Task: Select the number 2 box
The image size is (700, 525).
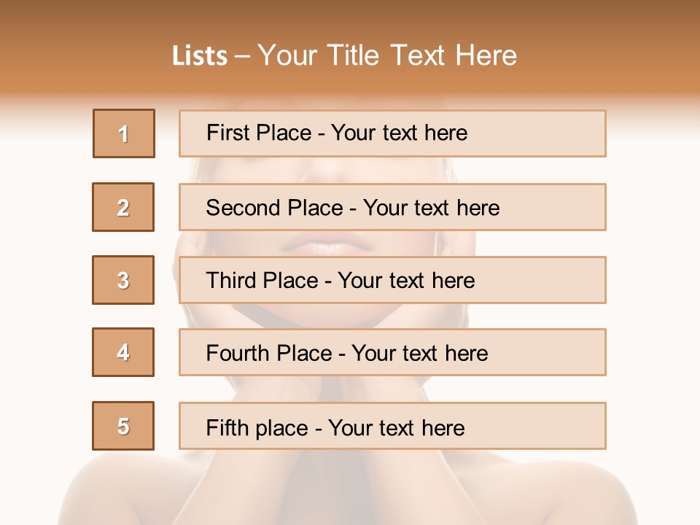Action: [x=123, y=207]
